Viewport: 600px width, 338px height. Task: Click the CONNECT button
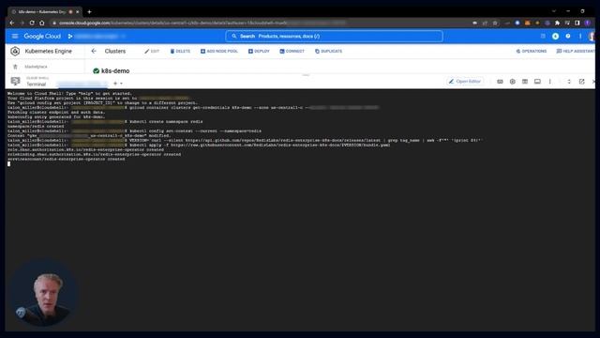point(292,51)
